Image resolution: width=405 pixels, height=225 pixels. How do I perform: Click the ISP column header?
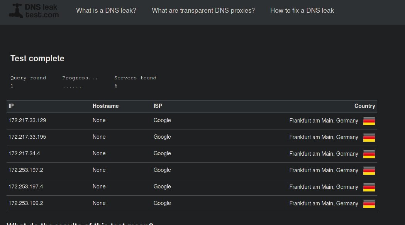[158, 106]
